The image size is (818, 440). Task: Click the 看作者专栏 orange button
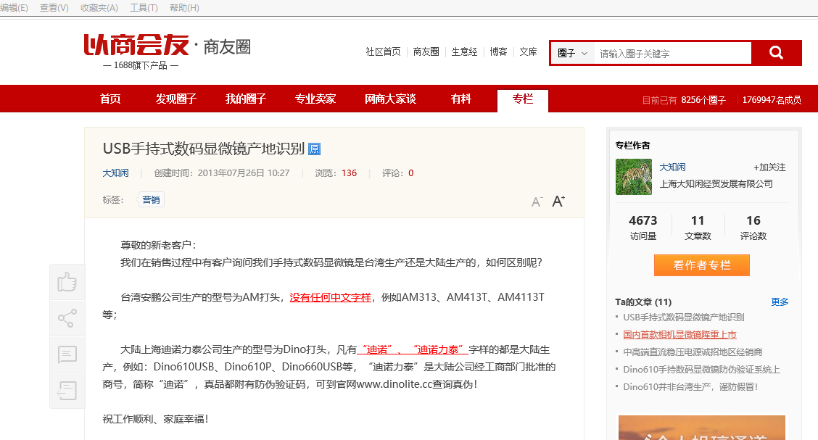[701, 265]
